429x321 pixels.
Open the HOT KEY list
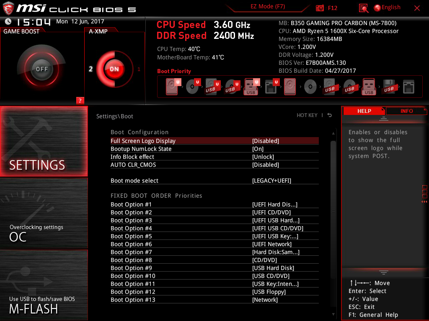coord(307,115)
